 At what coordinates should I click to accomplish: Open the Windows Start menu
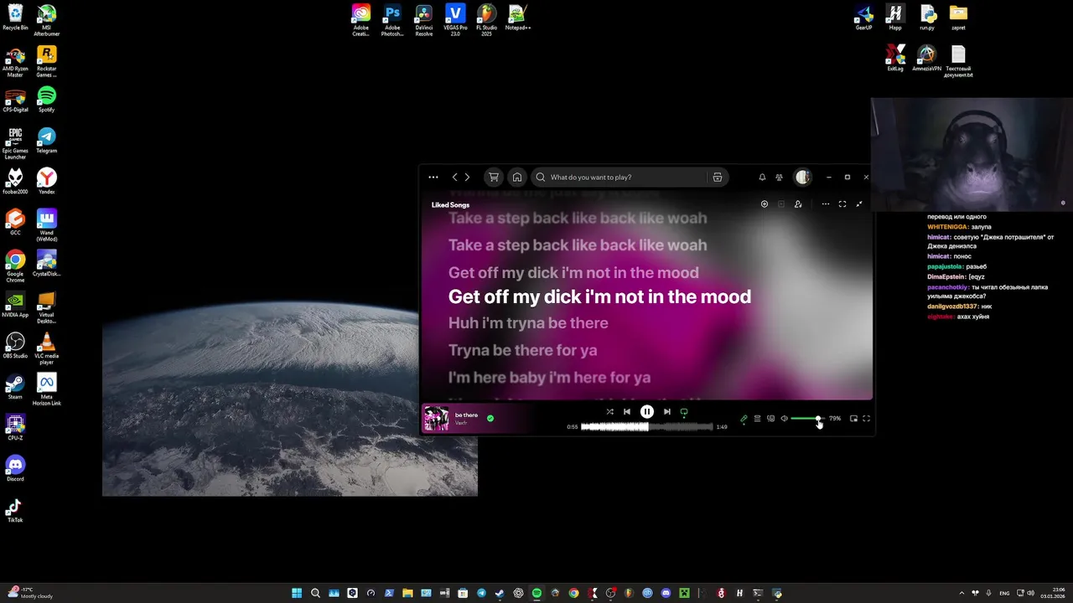297,593
